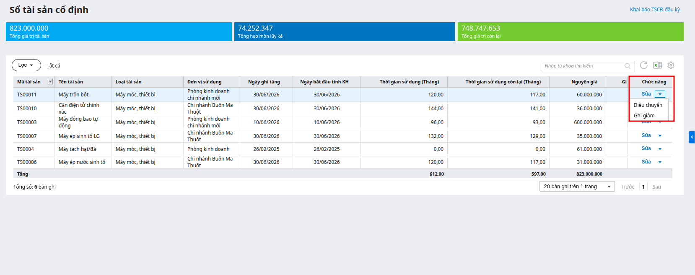
Task: Choose Ghi giảm from the dropdown menu
Action: [644, 116]
